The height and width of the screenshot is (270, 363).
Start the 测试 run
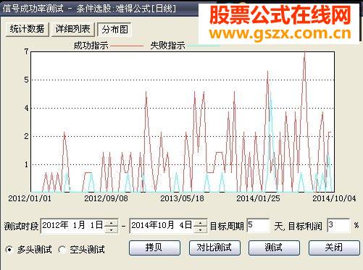pos(274,248)
